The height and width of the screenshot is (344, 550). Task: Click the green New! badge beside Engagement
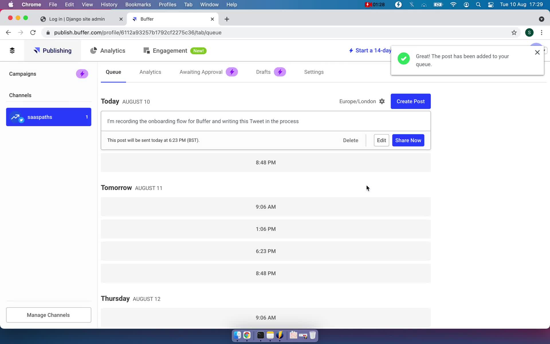click(x=198, y=51)
